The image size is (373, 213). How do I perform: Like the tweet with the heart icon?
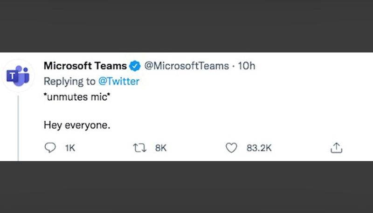point(231,148)
